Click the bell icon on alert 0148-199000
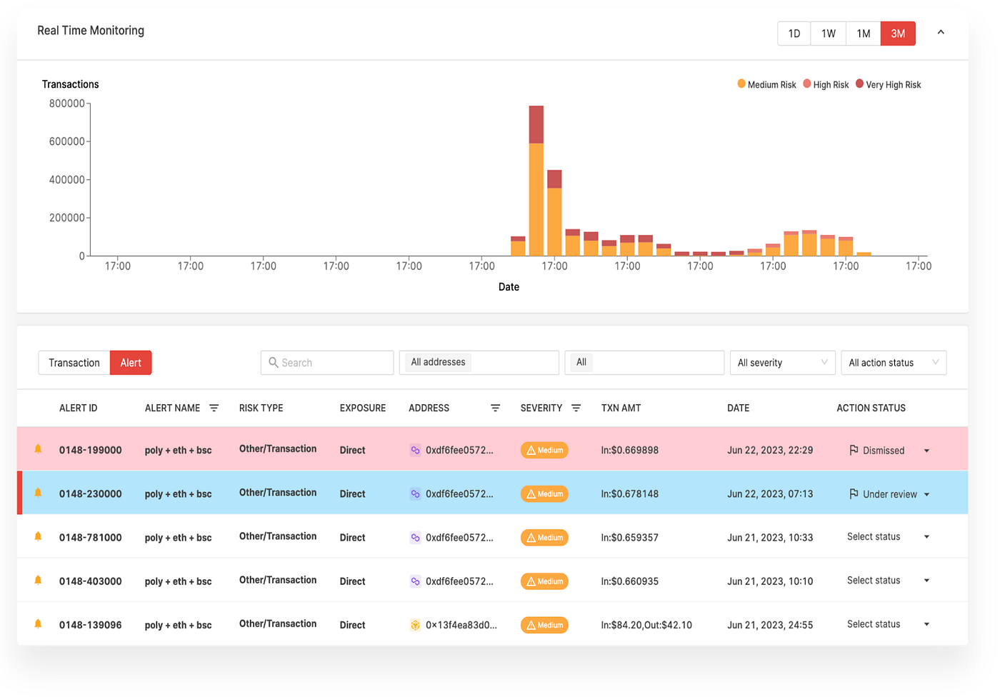Image resolution: width=1000 pixels, height=697 pixels. point(39,450)
